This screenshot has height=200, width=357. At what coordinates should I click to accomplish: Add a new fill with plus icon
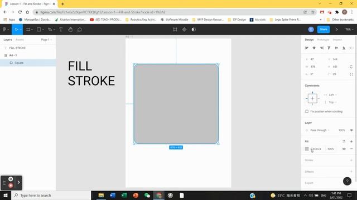pos(351,141)
